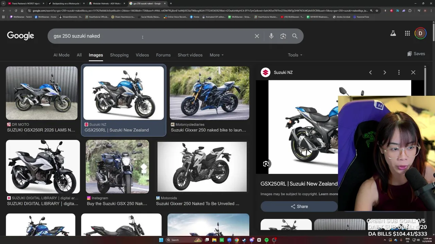Open three-dot options in image preview panel

[399, 72]
